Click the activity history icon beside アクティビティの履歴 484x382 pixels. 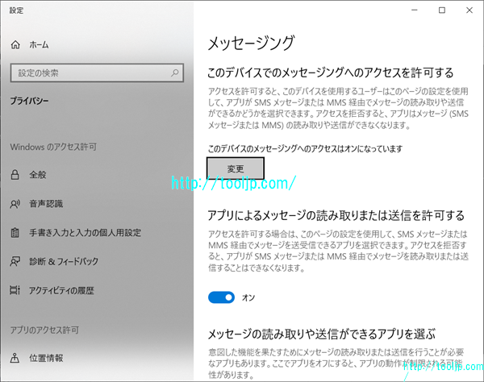point(15,290)
